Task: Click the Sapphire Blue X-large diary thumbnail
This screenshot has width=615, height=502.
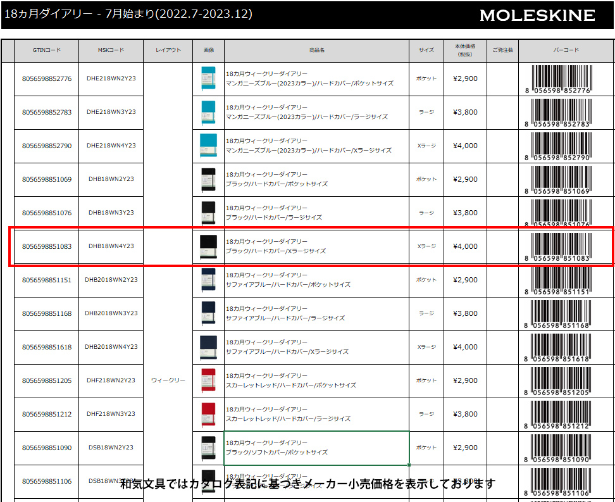Action: [x=208, y=347]
